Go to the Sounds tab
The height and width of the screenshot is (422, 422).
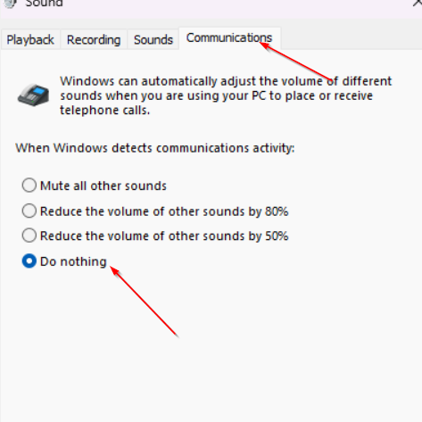click(153, 39)
